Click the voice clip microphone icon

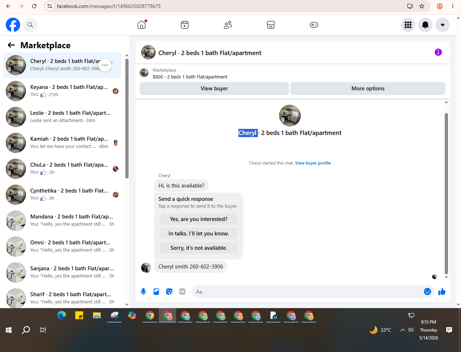pyautogui.click(x=143, y=292)
